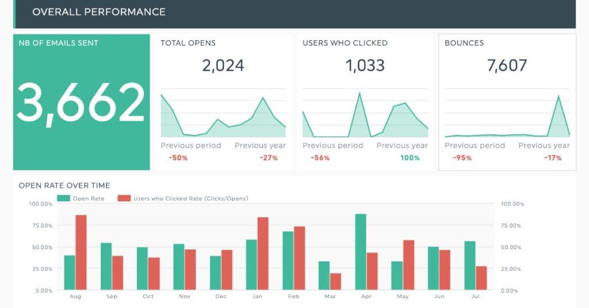
Task: Click the Open Rate Over Time heading
Action: click(x=64, y=186)
